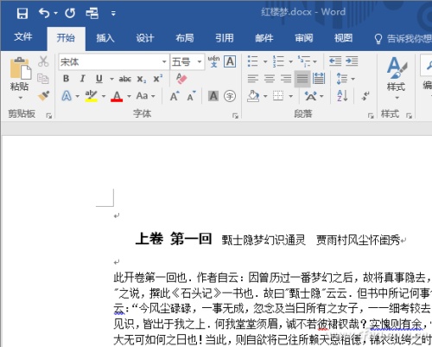Open the 字体 dialog launcher

(235, 116)
